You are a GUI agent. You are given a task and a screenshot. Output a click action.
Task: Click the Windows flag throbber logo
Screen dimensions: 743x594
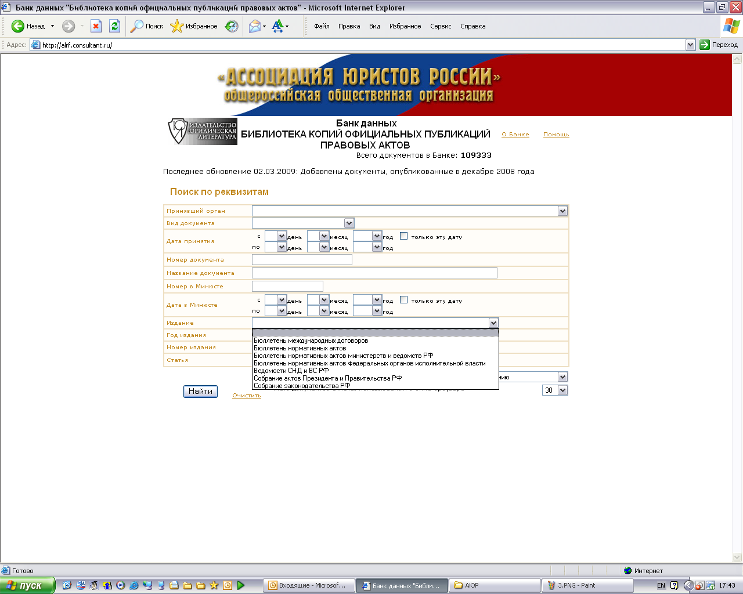pos(731,26)
